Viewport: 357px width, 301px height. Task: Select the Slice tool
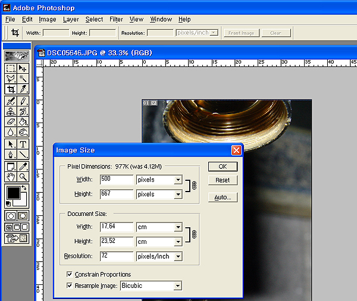pyautogui.click(x=23, y=89)
